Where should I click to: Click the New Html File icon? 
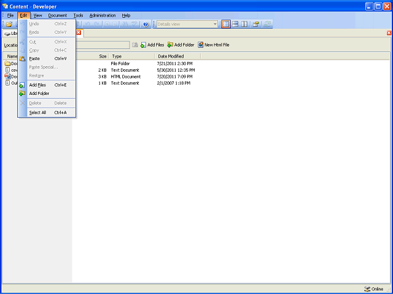click(201, 45)
